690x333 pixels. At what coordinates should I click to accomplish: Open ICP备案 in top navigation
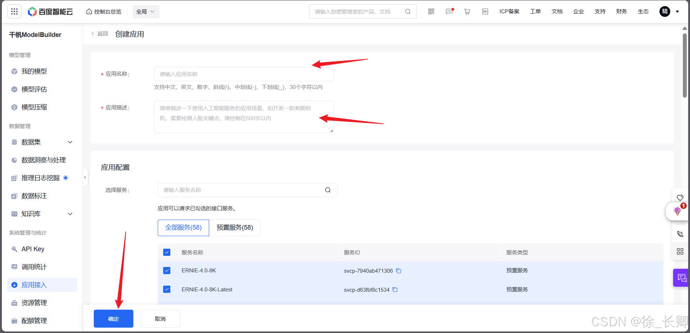pyautogui.click(x=509, y=11)
